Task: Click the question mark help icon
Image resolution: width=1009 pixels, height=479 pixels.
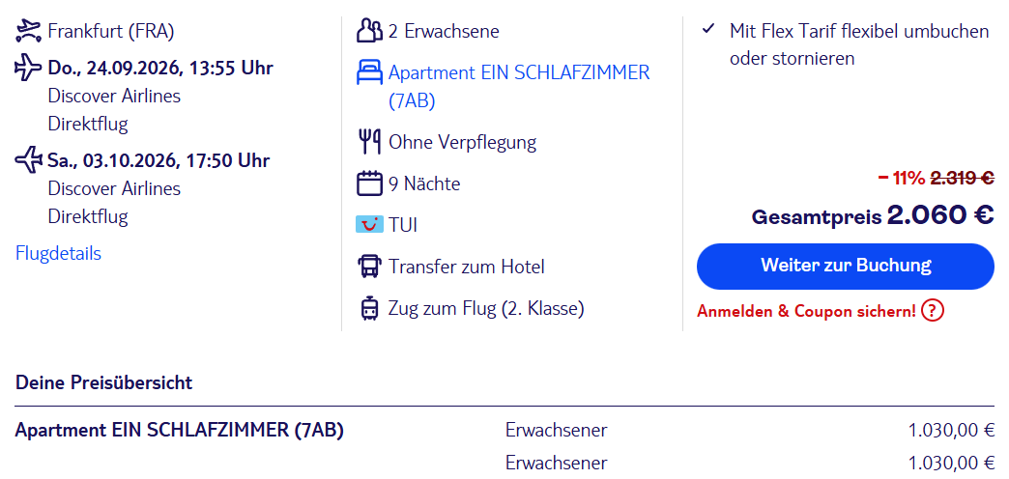Action: [x=932, y=311]
